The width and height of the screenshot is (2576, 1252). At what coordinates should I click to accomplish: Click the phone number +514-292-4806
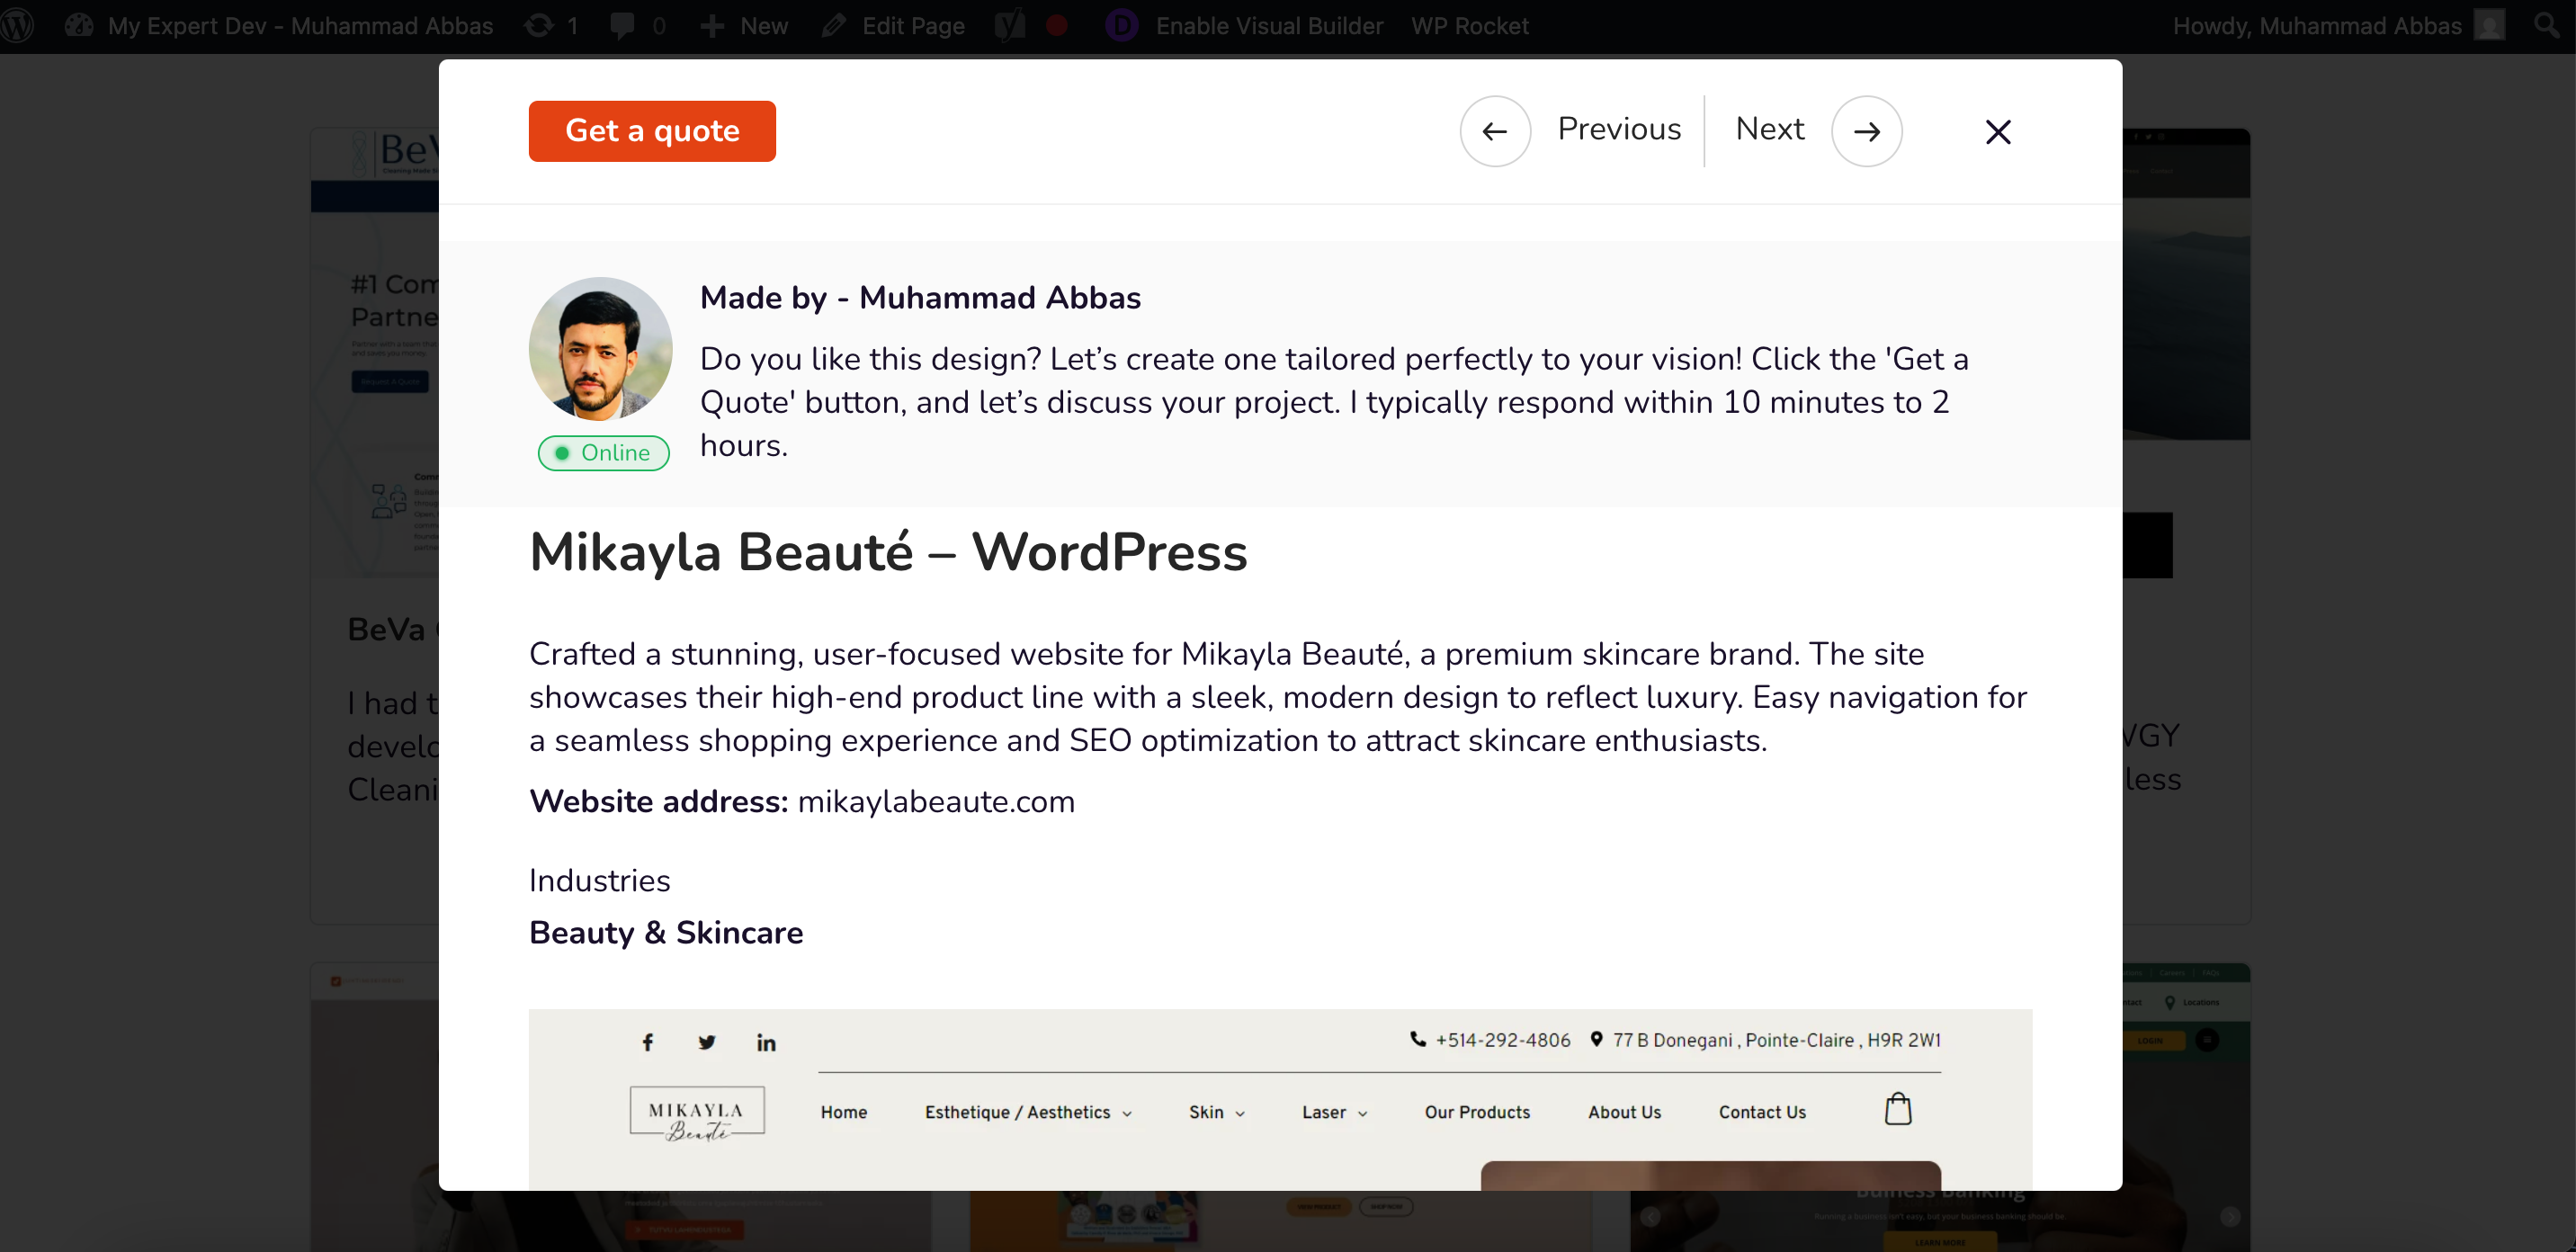[1503, 1040]
